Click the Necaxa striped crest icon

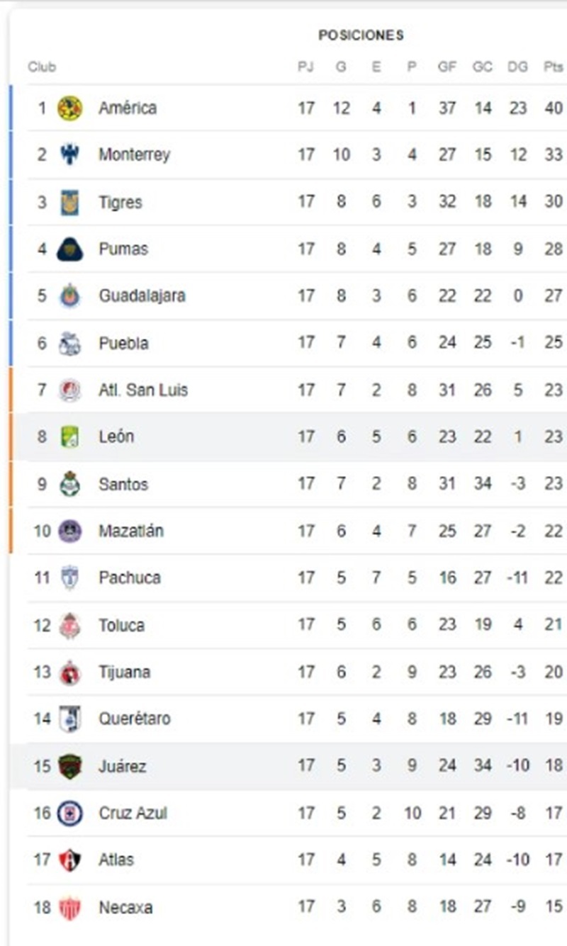69,907
